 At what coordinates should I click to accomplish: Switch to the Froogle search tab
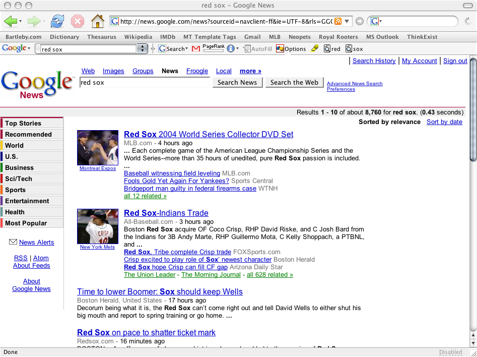pyautogui.click(x=197, y=71)
